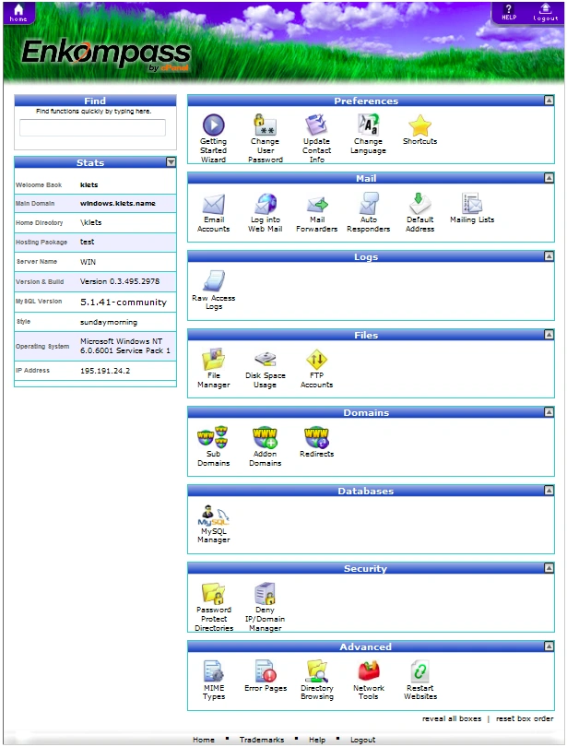Open Restart Websites
This screenshot has width=567, height=747.
(420, 680)
